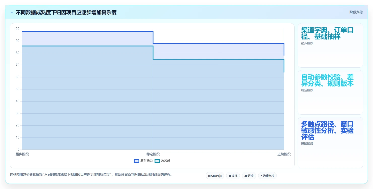Click the y-axis value 100
Screen dimensions: 373x189
tap(17, 29)
